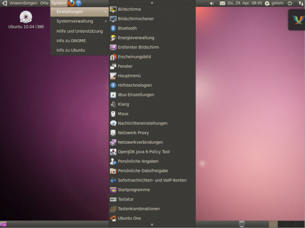Open Firefox from the top panel icon
Image resolution: width=305 pixels, height=228 pixels.
point(71,3)
